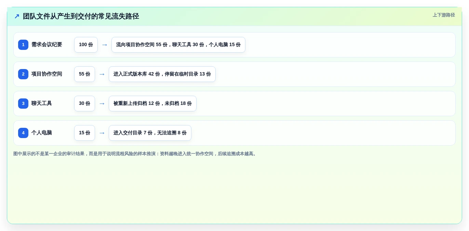Click the 项目协作空间 row label

click(47, 74)
